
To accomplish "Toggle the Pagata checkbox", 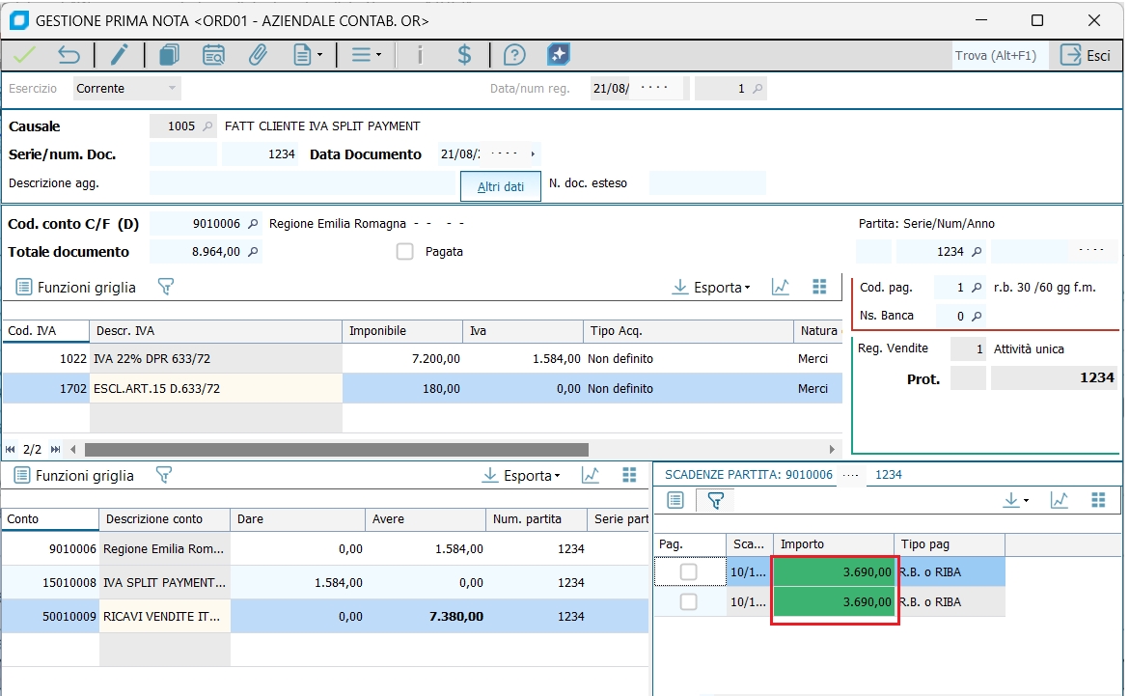I will 405,252.
